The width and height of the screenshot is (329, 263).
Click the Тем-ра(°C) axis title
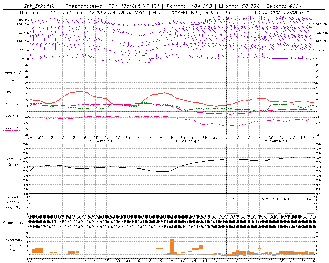point(12,73)
